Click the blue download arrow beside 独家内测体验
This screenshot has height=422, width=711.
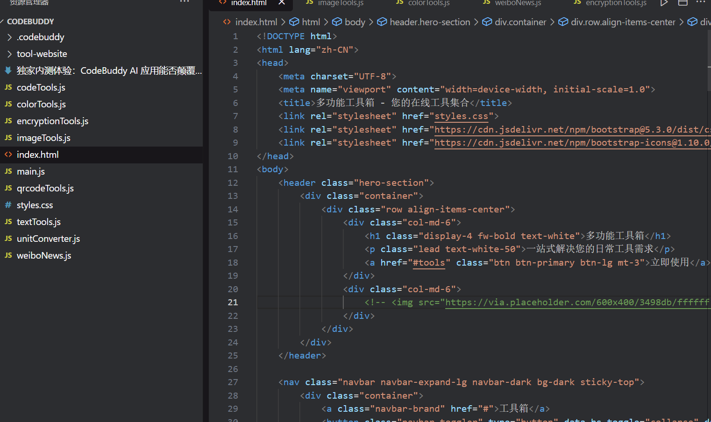pos(7,70)
